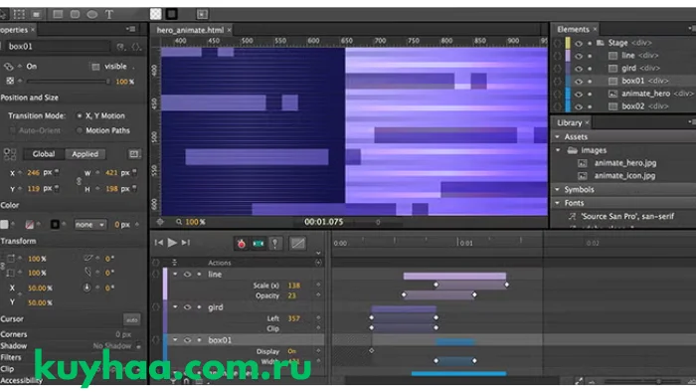Click the Applied position button

86,154
